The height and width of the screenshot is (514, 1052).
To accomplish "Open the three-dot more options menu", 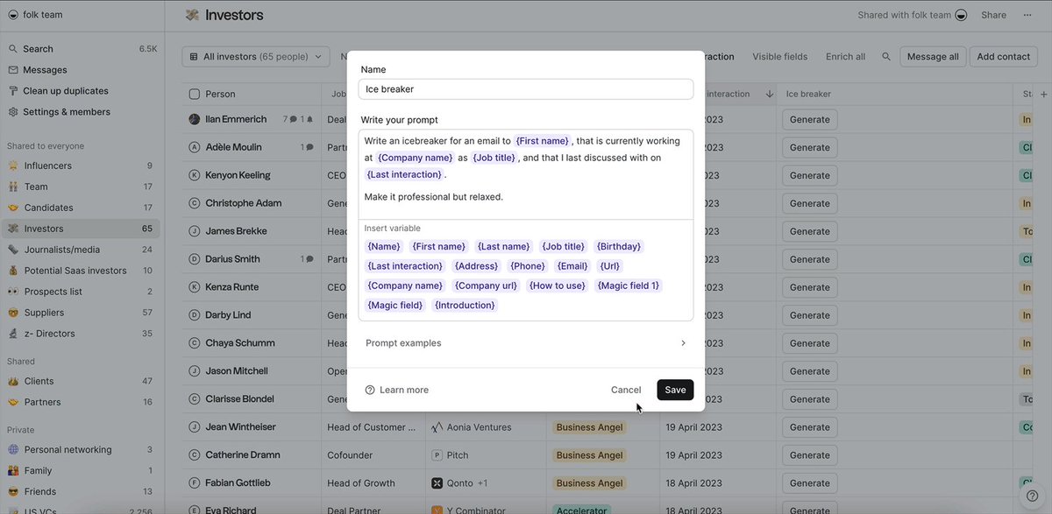I will pyautogui.click(x=1027, y=15).
